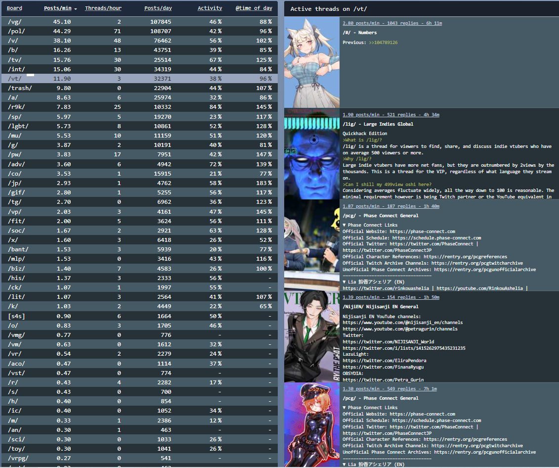Select the /pw/ board row
Screen dimensions: 559x468
point(139,154)
